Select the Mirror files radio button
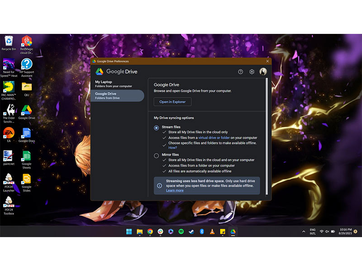362x271 pixels. click(x=156, y=156)
